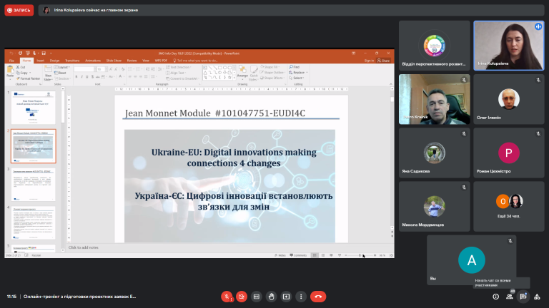Toggle Italic formatting

coord(81,77)
